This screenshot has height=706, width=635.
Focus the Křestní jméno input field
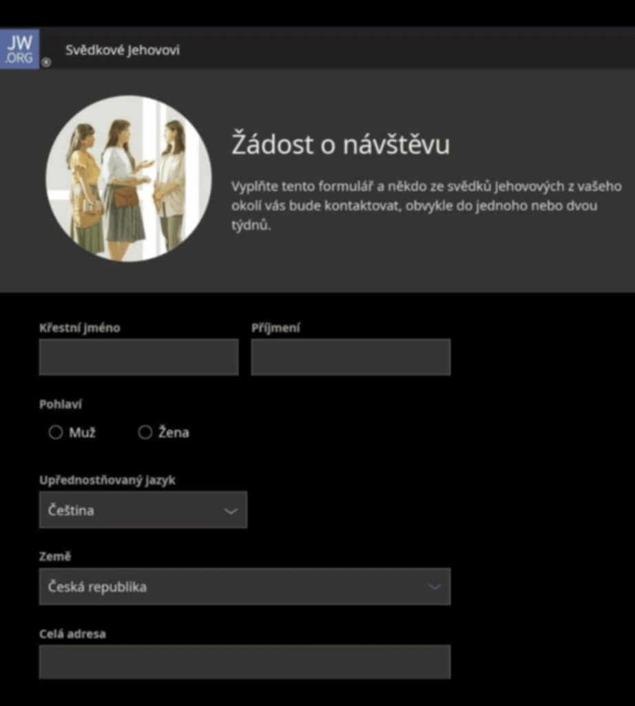pyautogui.click(x=138, y=357)
